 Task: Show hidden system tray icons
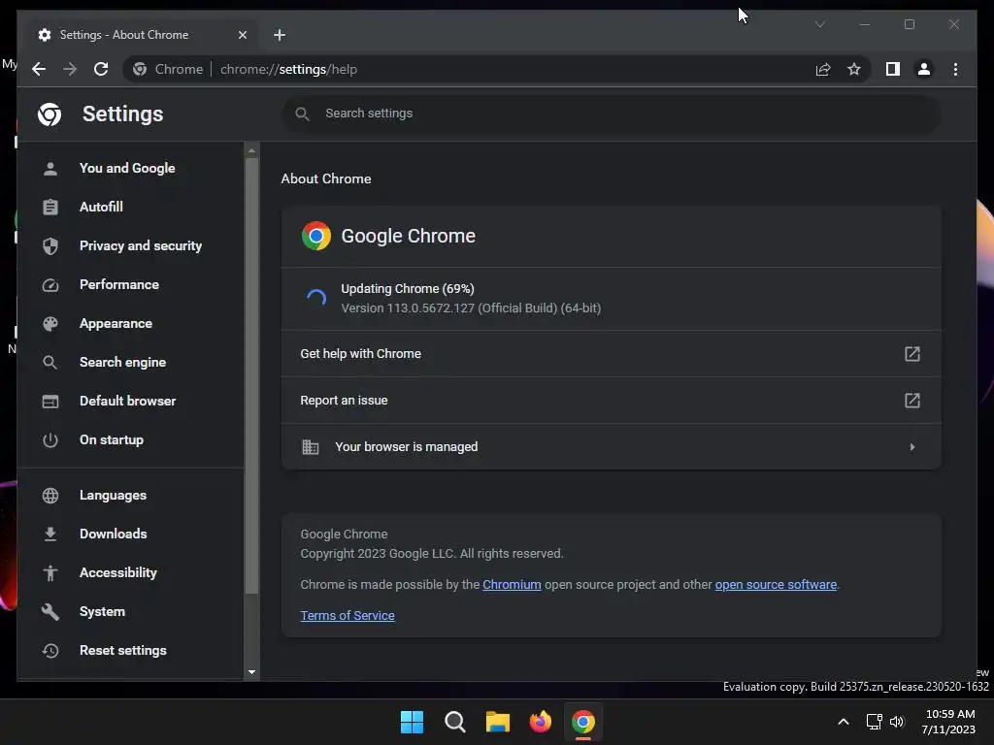tap(844, 722)
